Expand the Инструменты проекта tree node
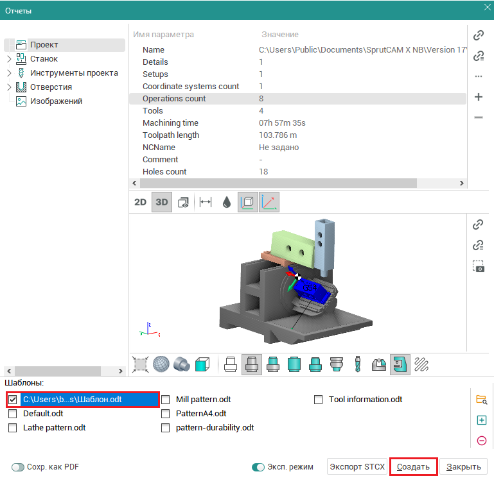Screen dimensions: 494x483 (9, 73)
